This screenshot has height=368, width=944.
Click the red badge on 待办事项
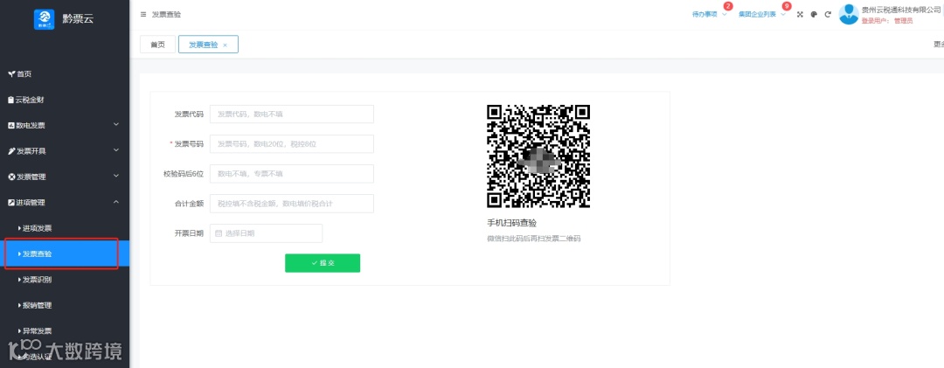(x=728, y=7)
